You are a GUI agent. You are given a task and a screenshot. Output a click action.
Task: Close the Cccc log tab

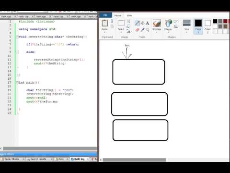tap(68, 159)
